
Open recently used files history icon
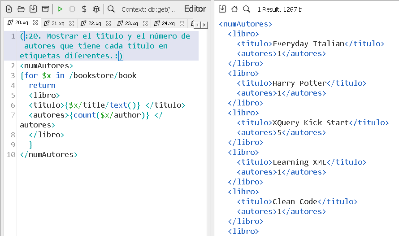(45, 9)
